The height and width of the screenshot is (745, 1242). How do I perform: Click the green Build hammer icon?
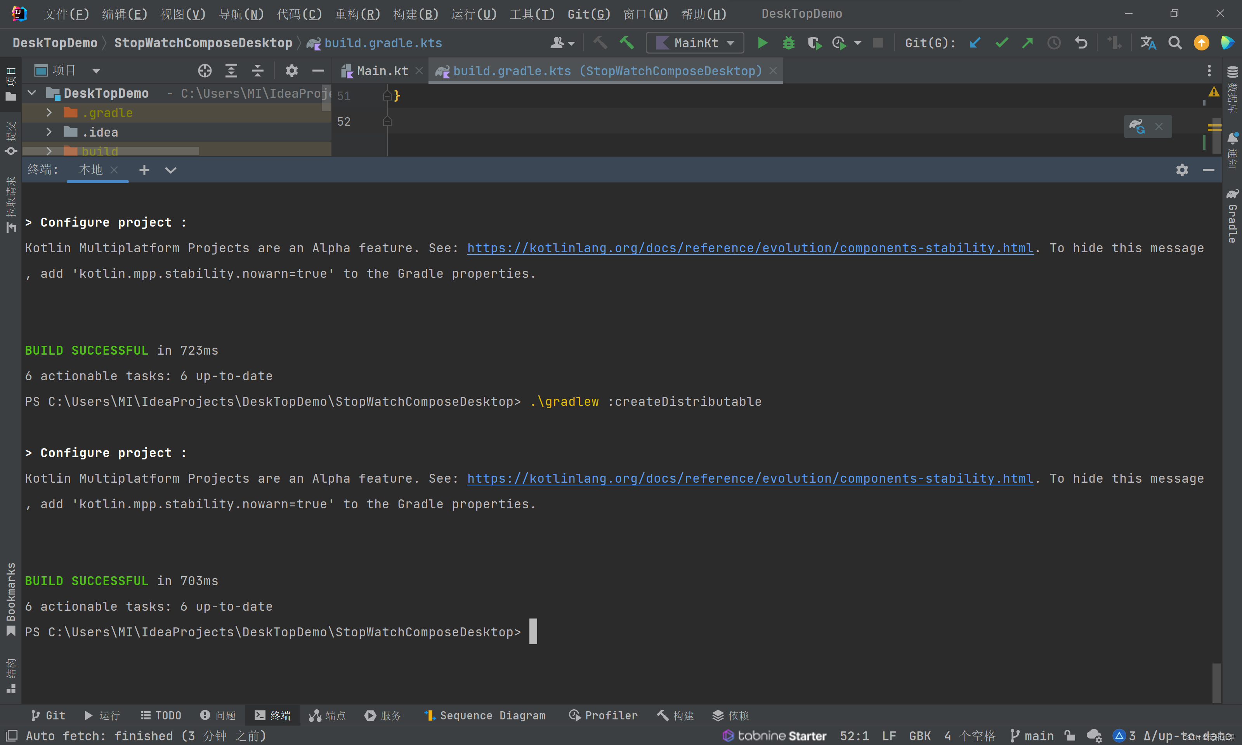(x=626, y=43)
